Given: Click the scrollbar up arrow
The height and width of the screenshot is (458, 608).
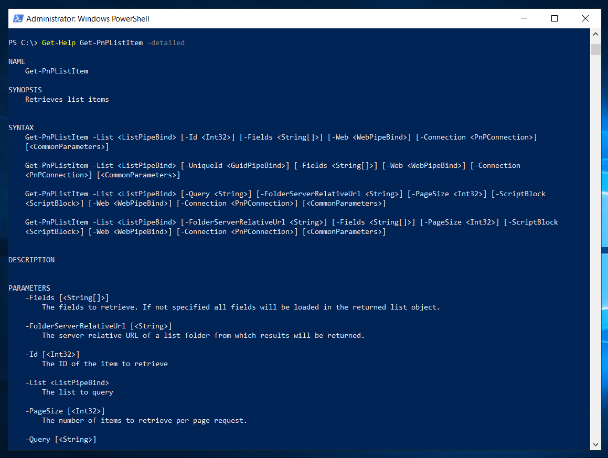Looking at the screenshot, I should [x=596, y=33].
